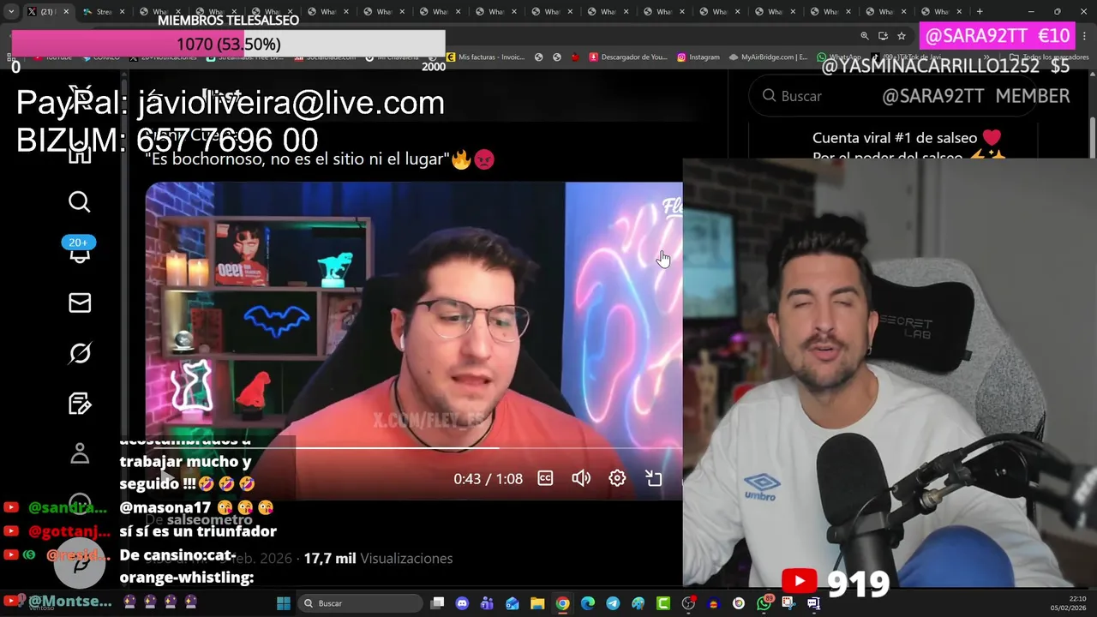Mute the video with the speaker icon

coord(581,478)
